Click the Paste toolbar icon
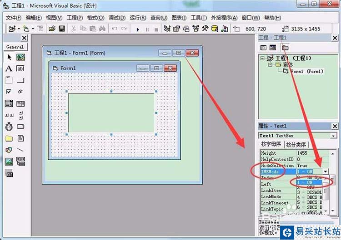 [x=93, y=29]
